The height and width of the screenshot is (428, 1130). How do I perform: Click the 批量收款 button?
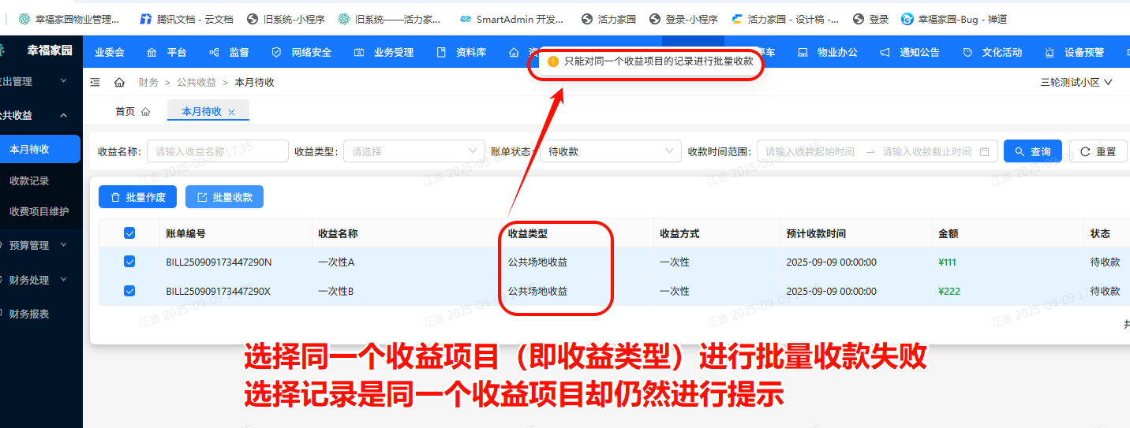(x=224, y=197)
